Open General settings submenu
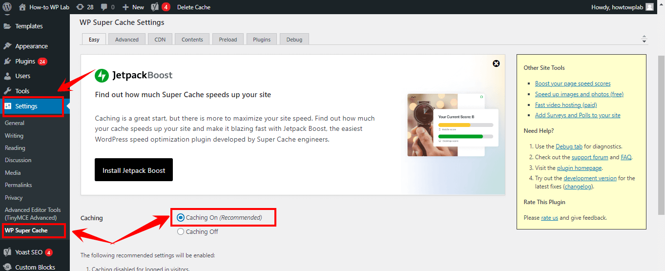665x271 pixels. pos(15,123)
